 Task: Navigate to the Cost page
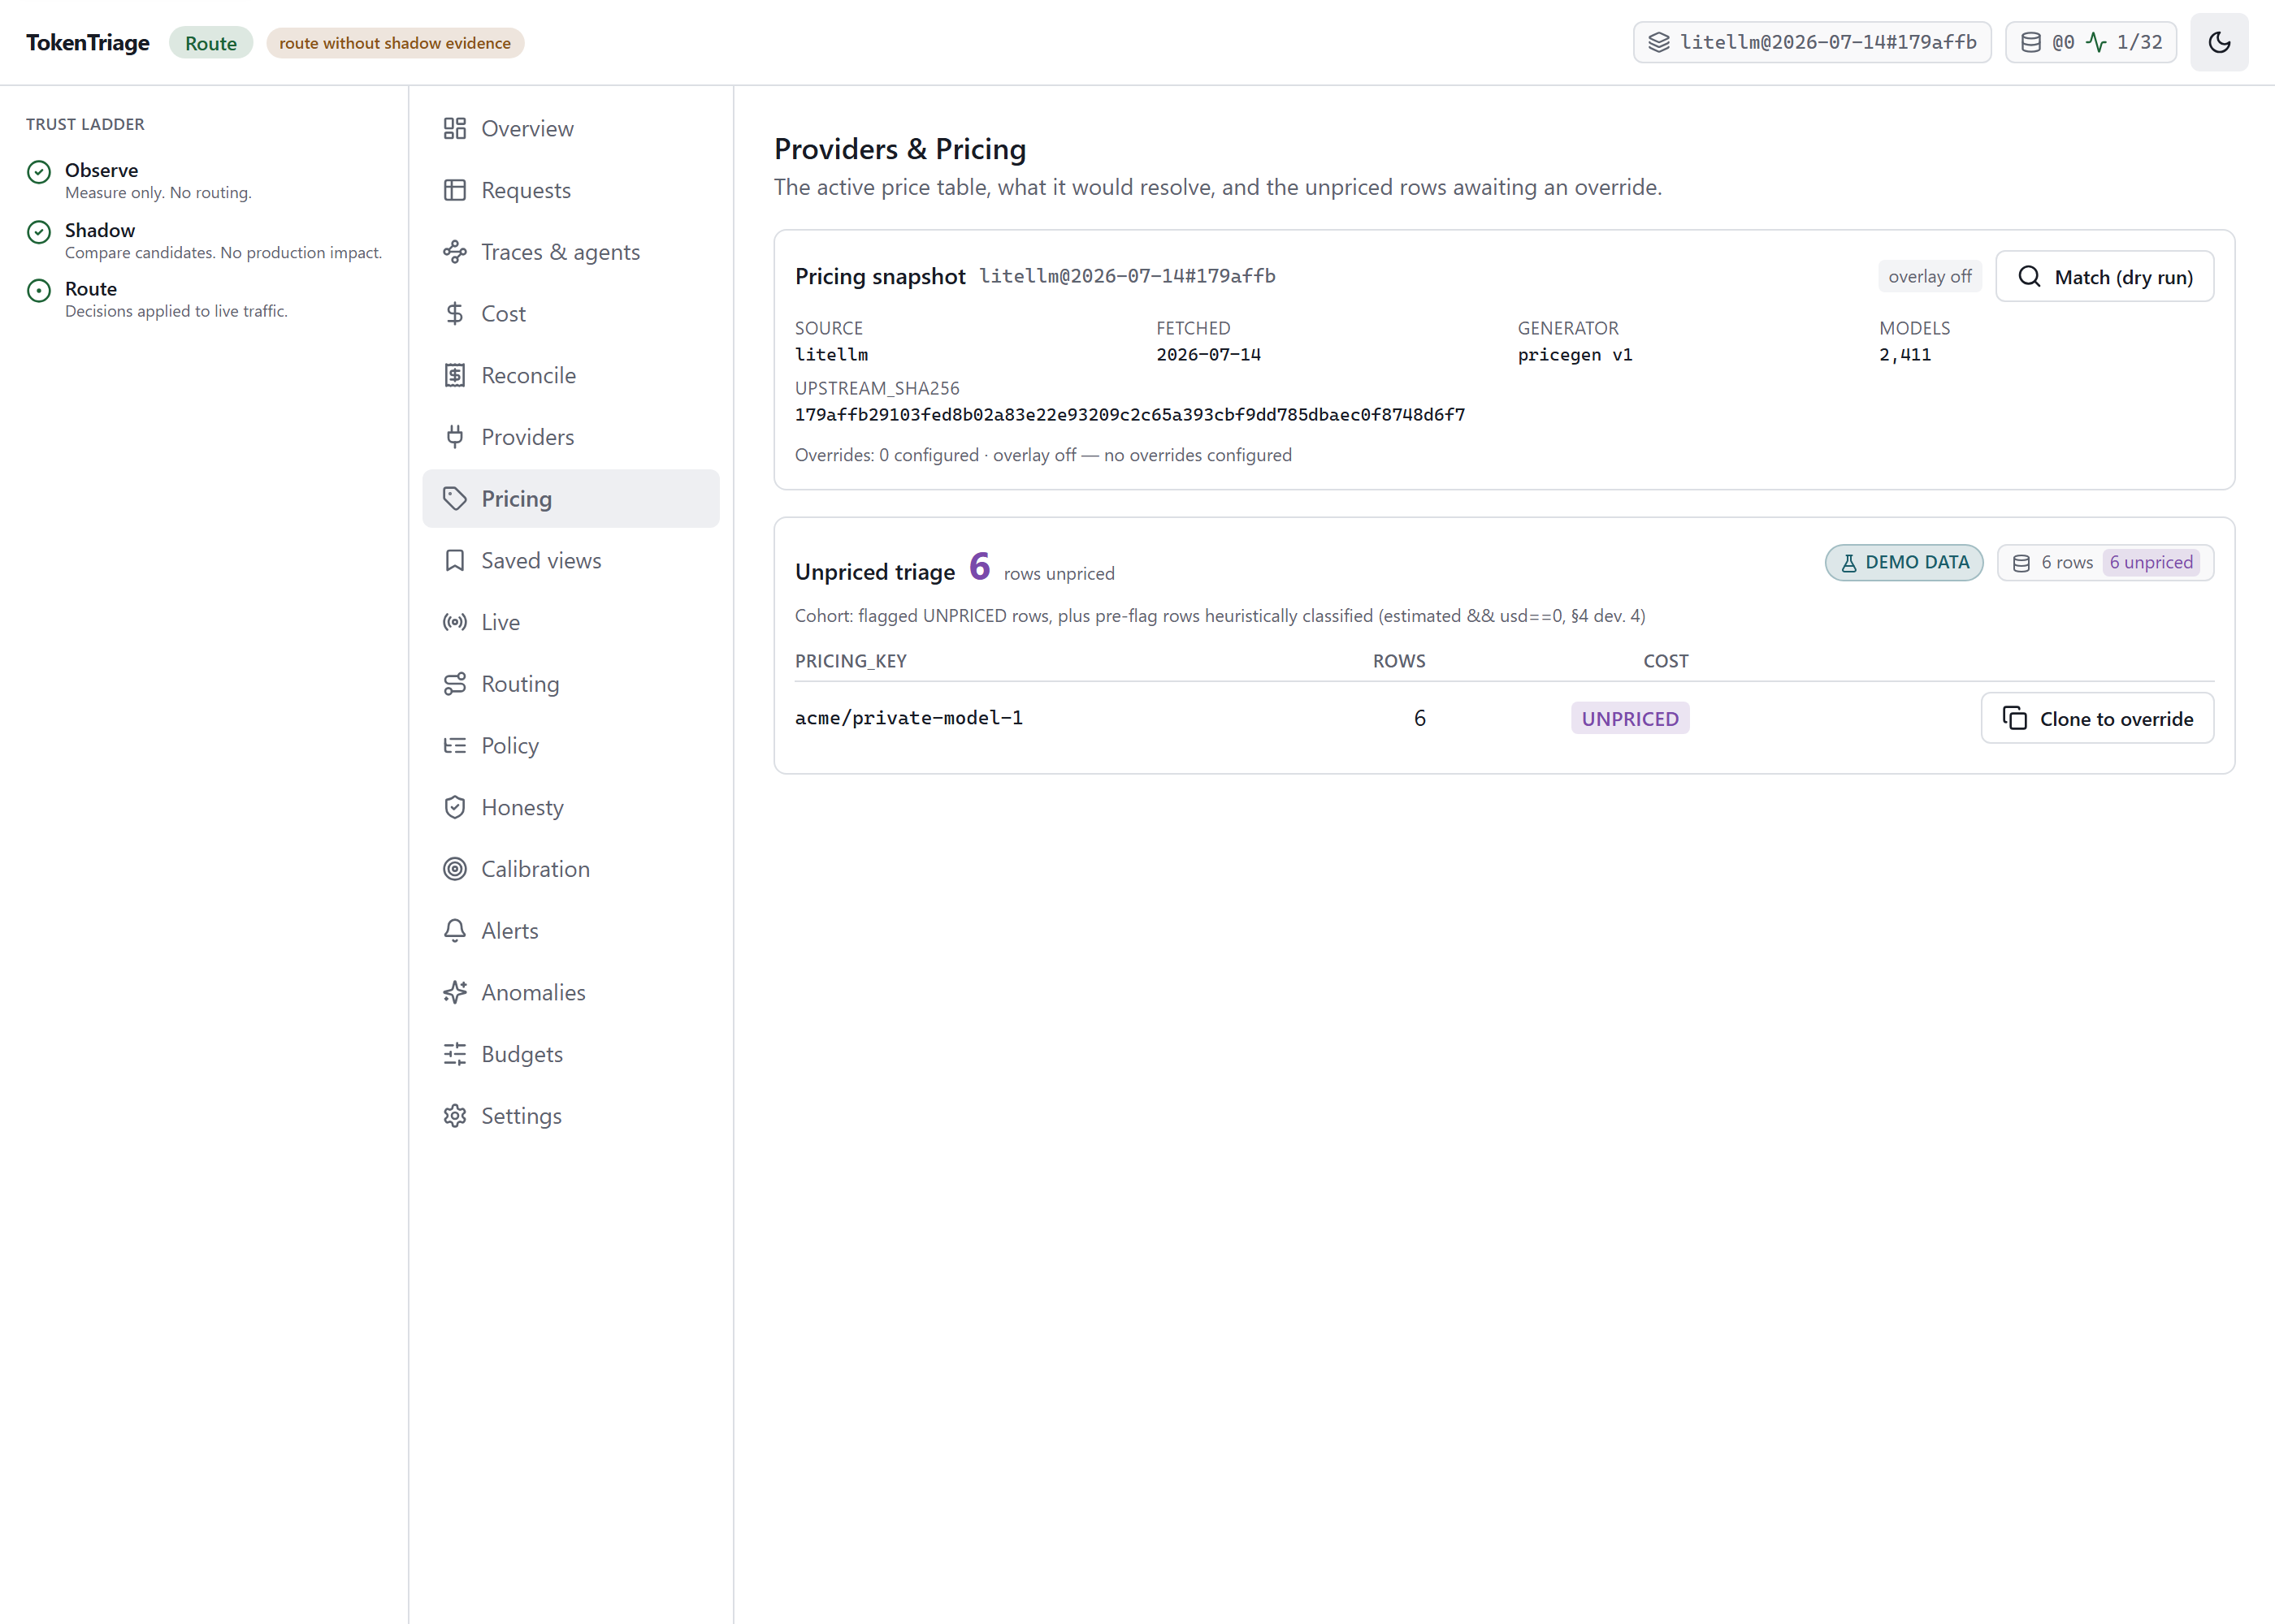(570, 314)
